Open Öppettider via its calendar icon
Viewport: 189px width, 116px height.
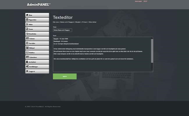coord(27,20)
